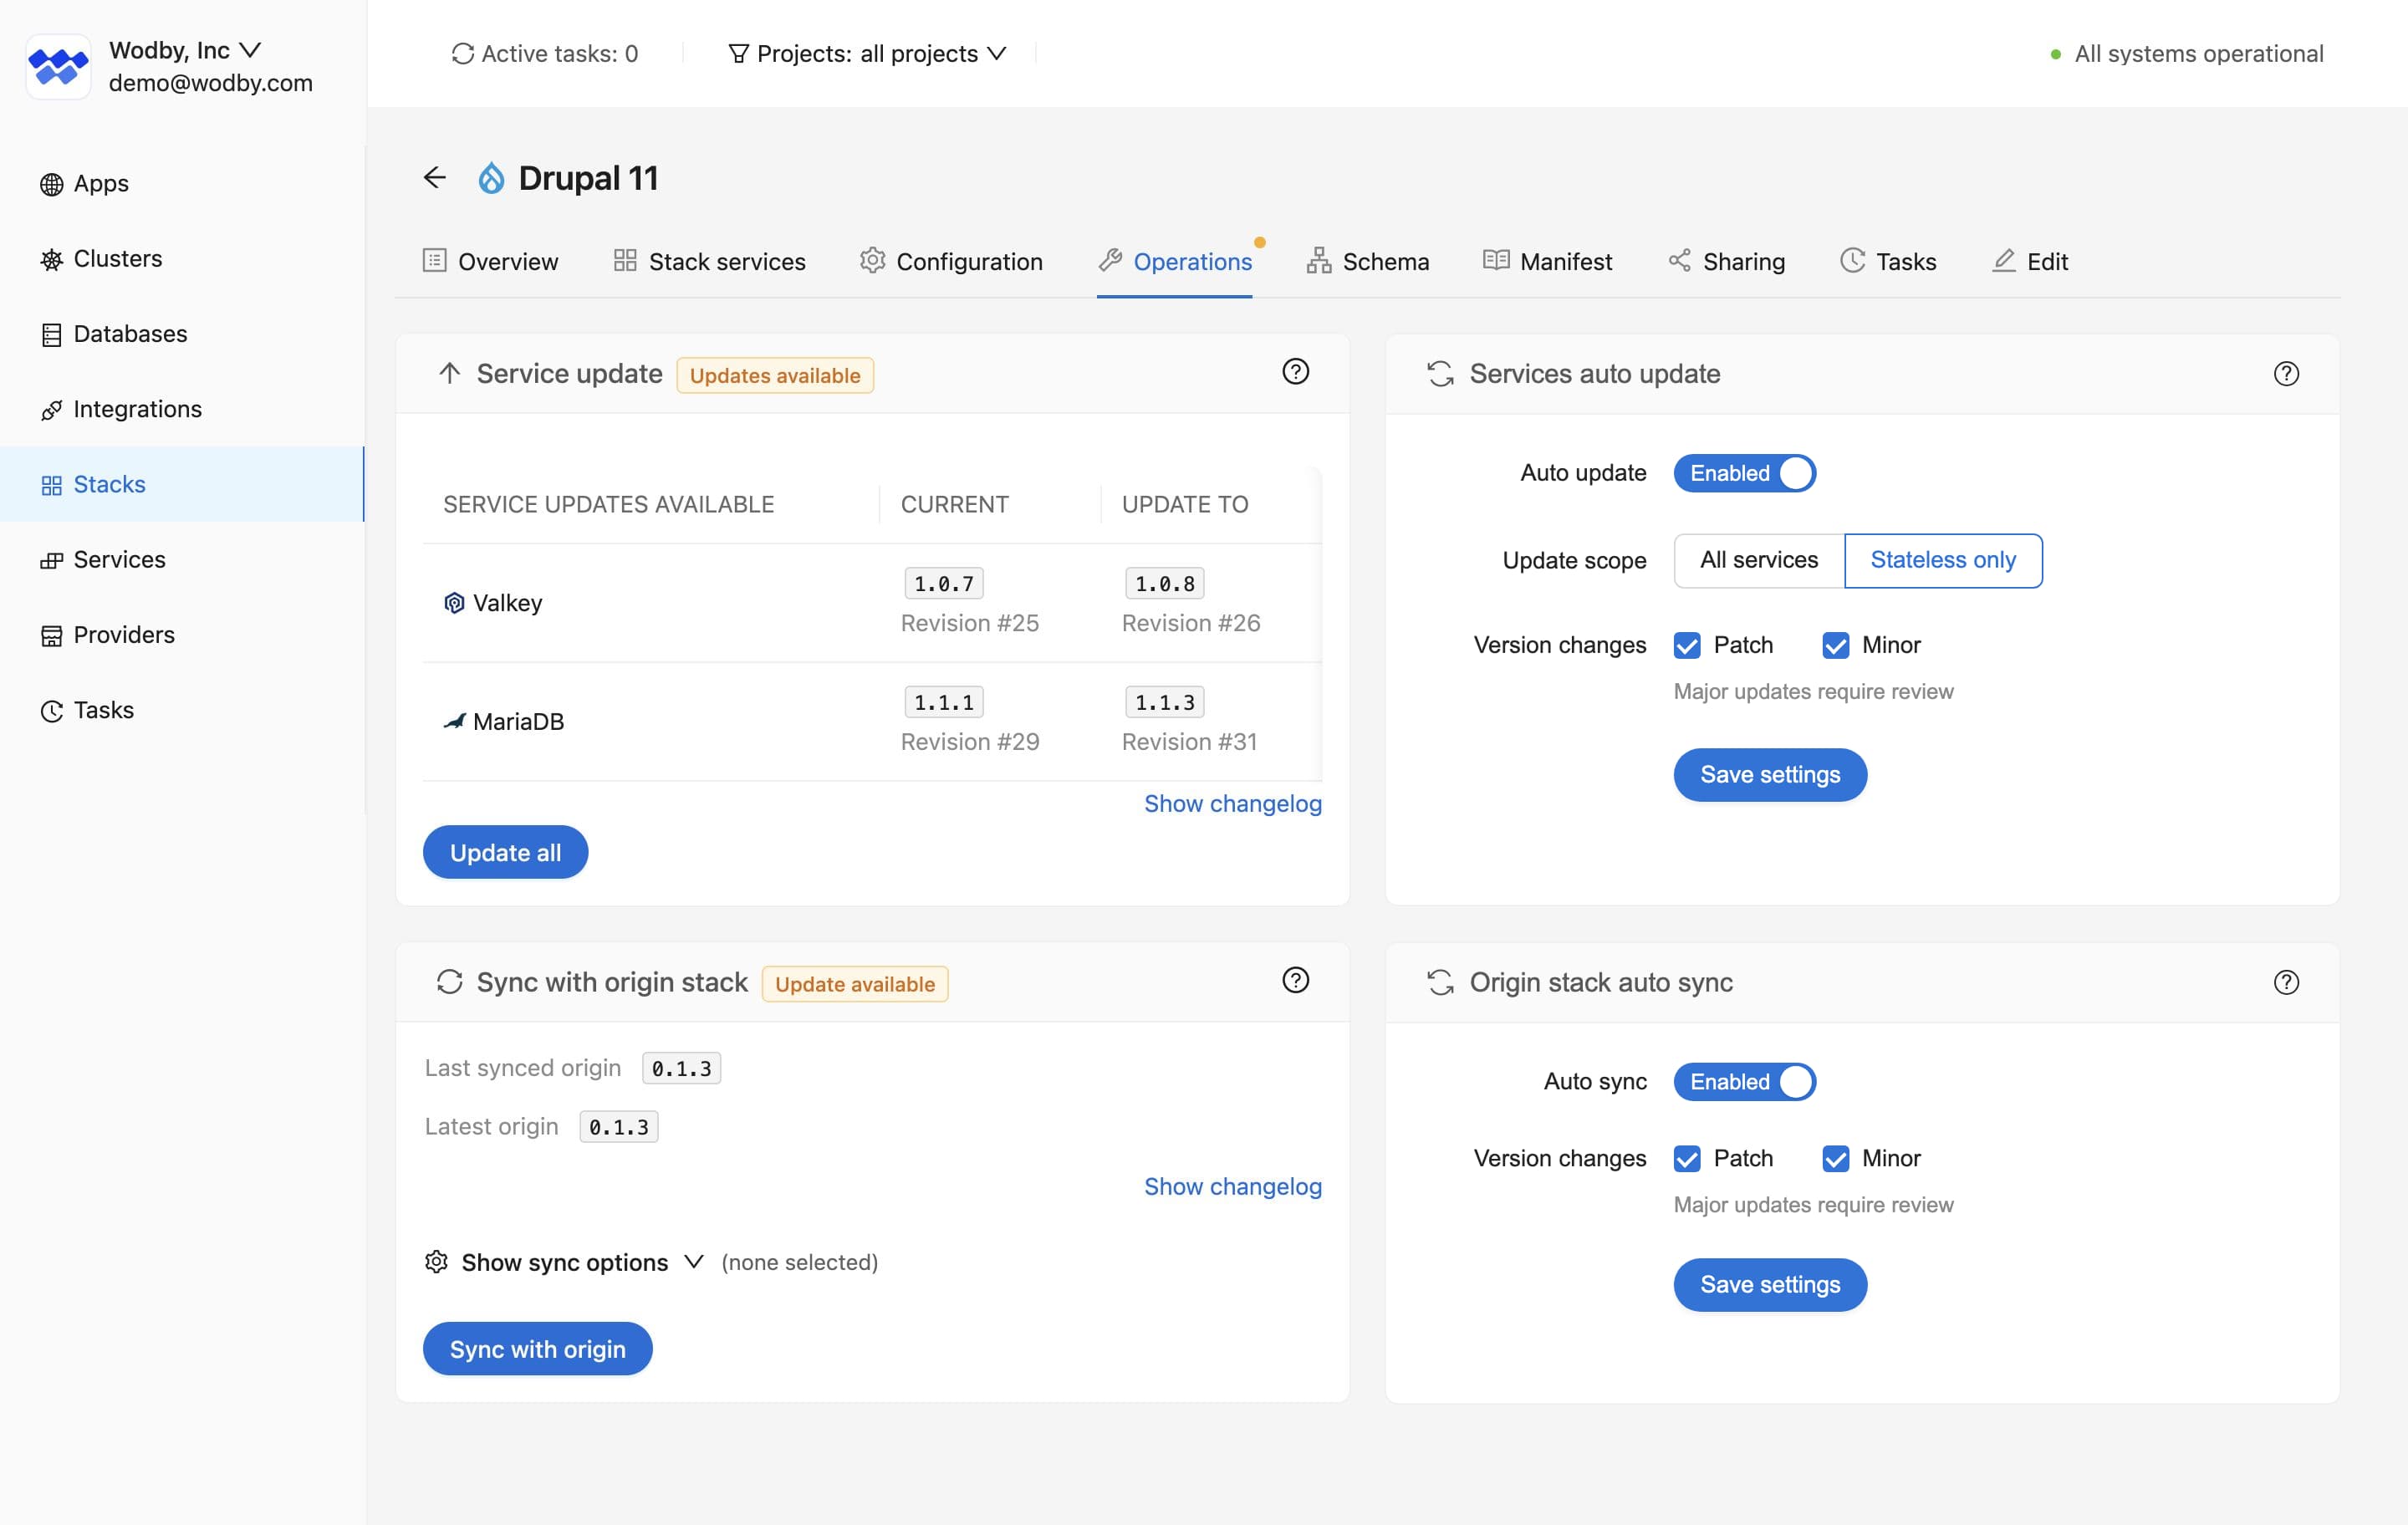The height and width of the screenshot is (1525, 2408).
Task: Click the Update available badge
Action: [855, 984]
